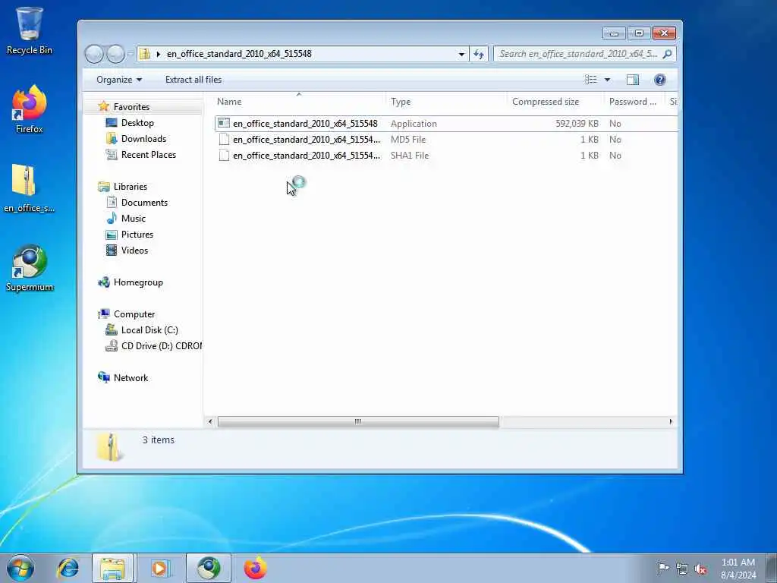This screenshot has width=777, height=583.
Task: Click the network status tray icon
Action: tap(682, 569)
